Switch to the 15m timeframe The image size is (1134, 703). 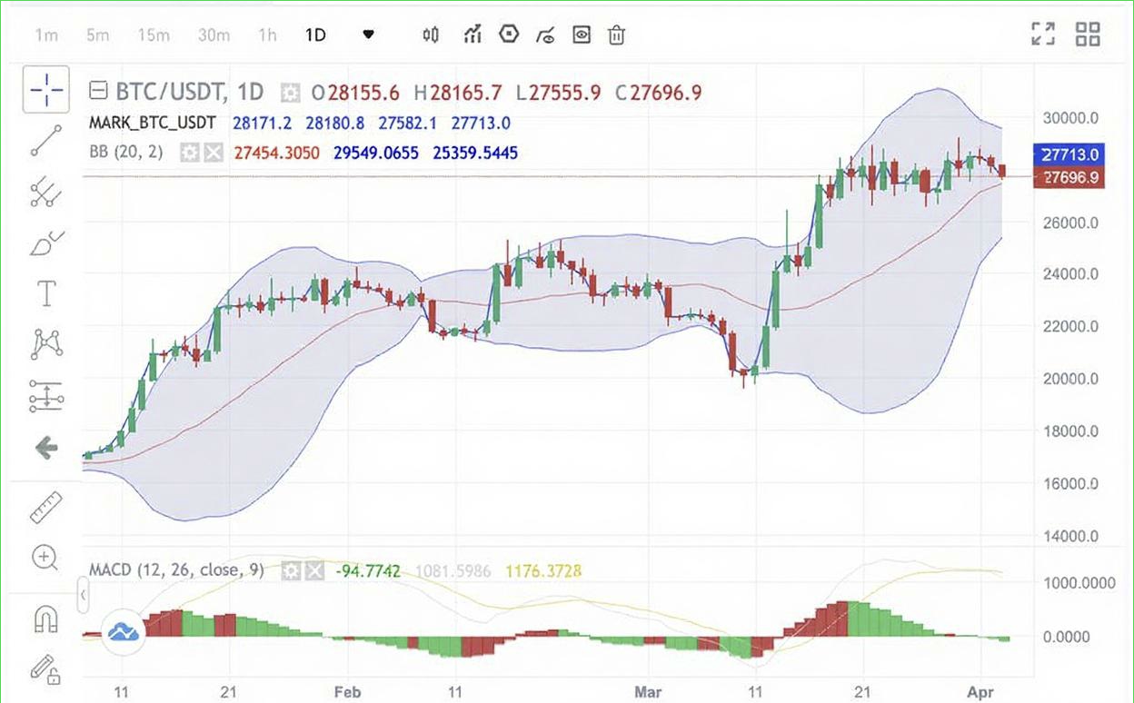[154, 35]
